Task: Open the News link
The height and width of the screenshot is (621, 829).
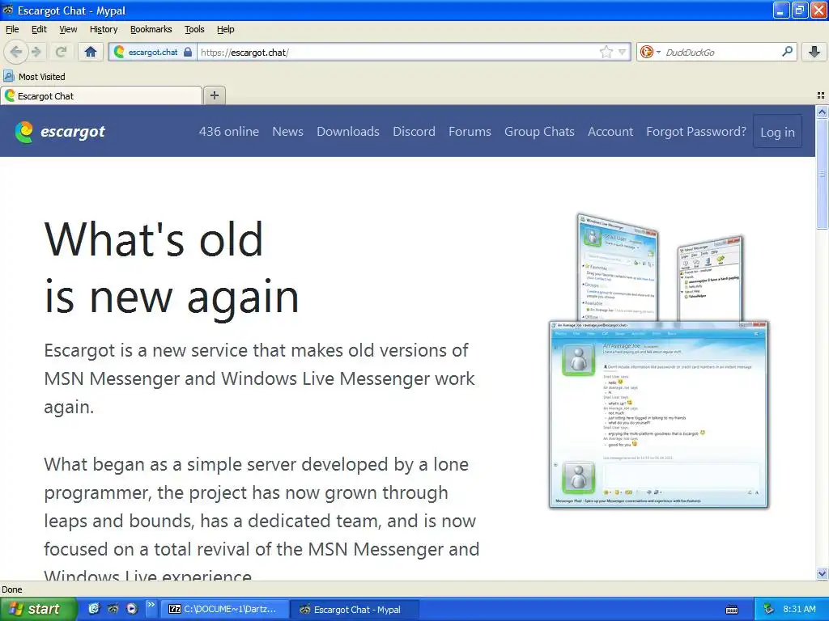Action: point(287,132)
